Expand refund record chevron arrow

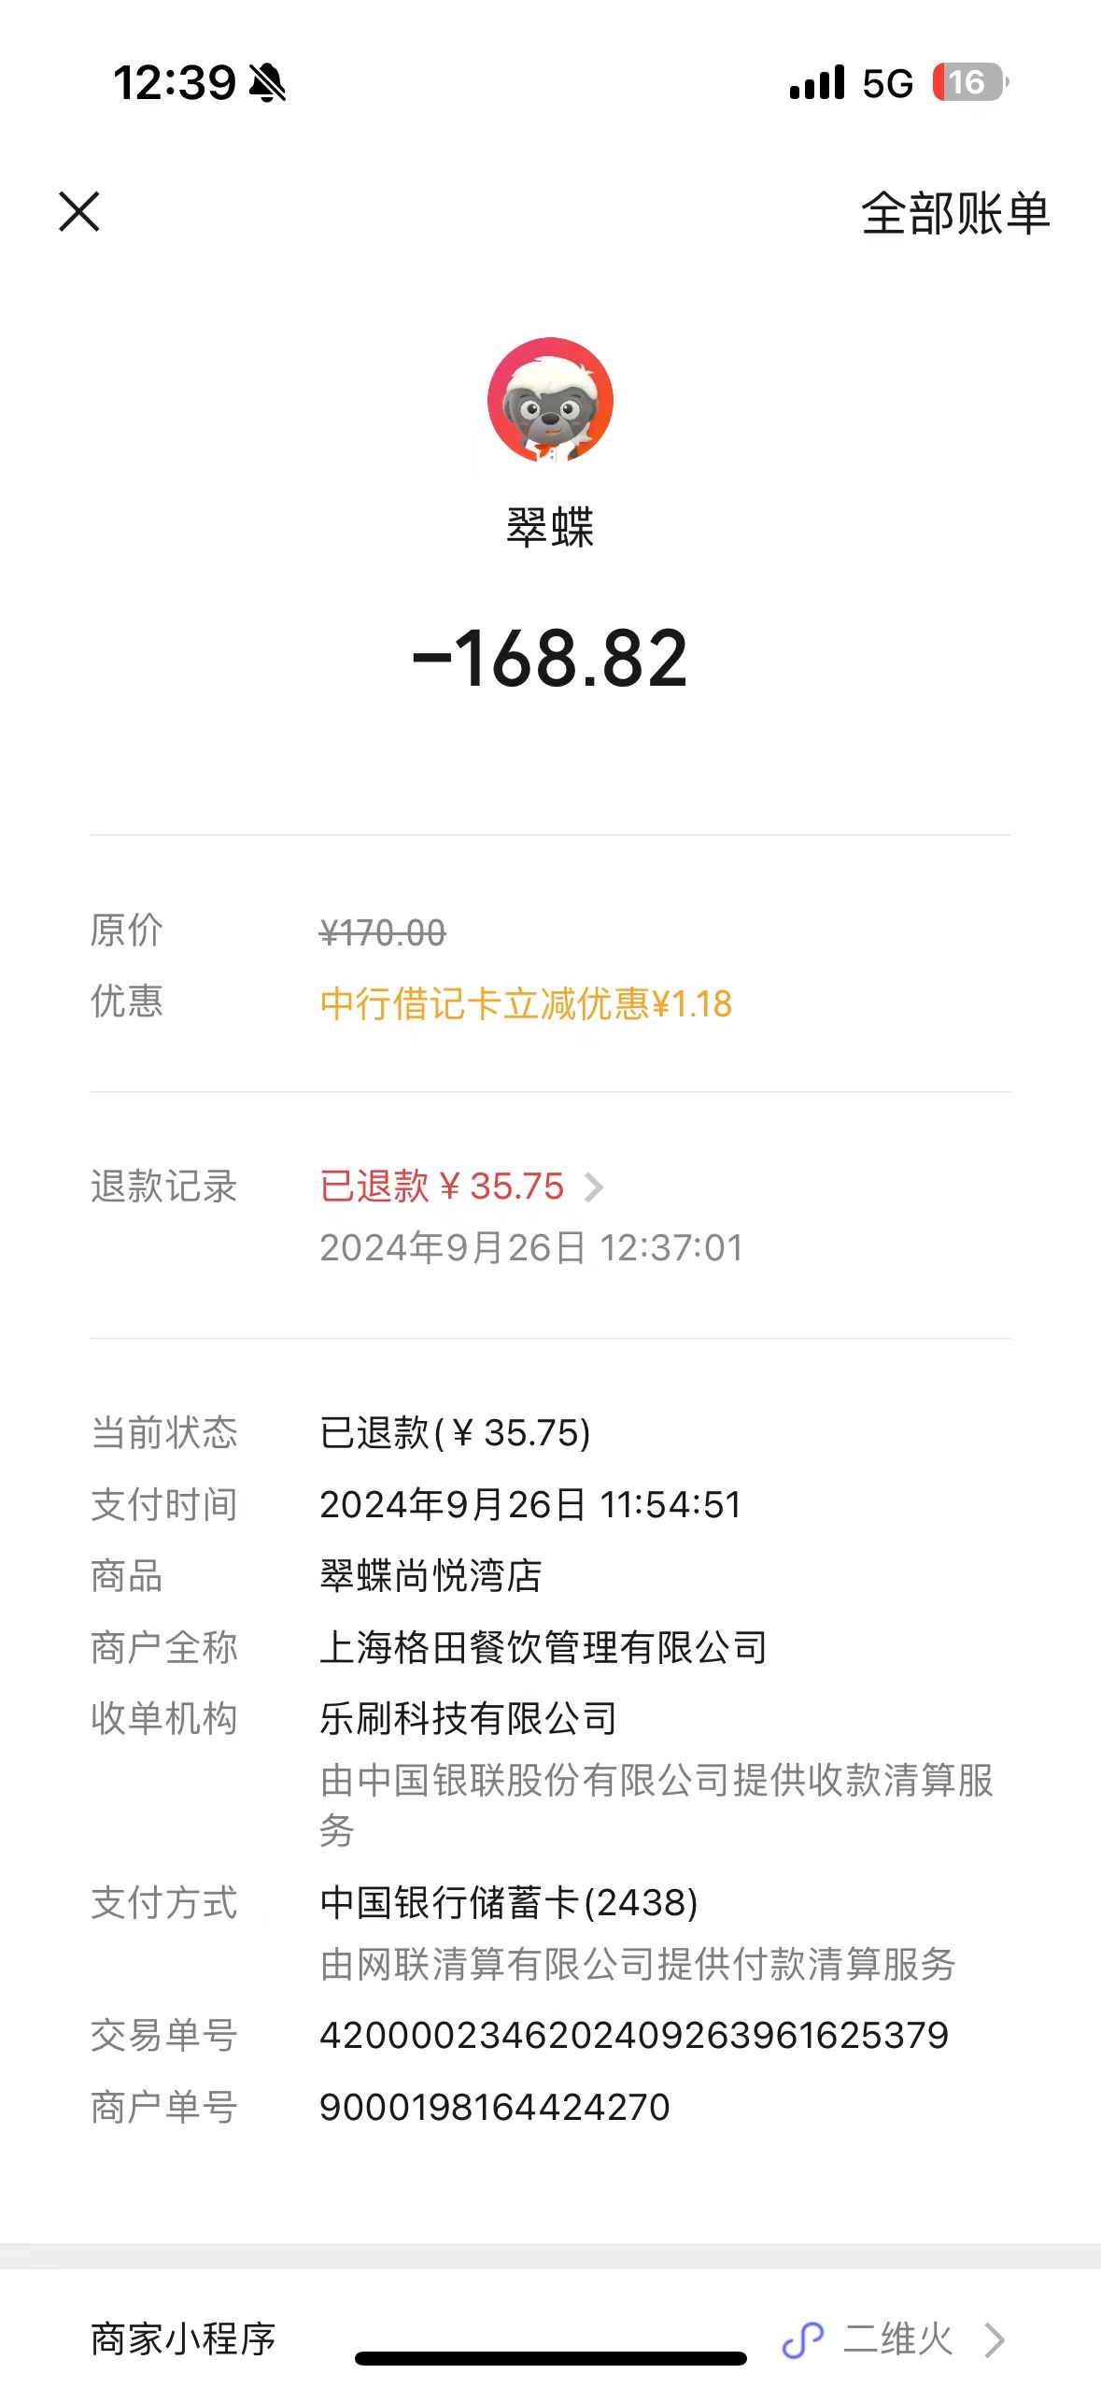click(594, 1187)
